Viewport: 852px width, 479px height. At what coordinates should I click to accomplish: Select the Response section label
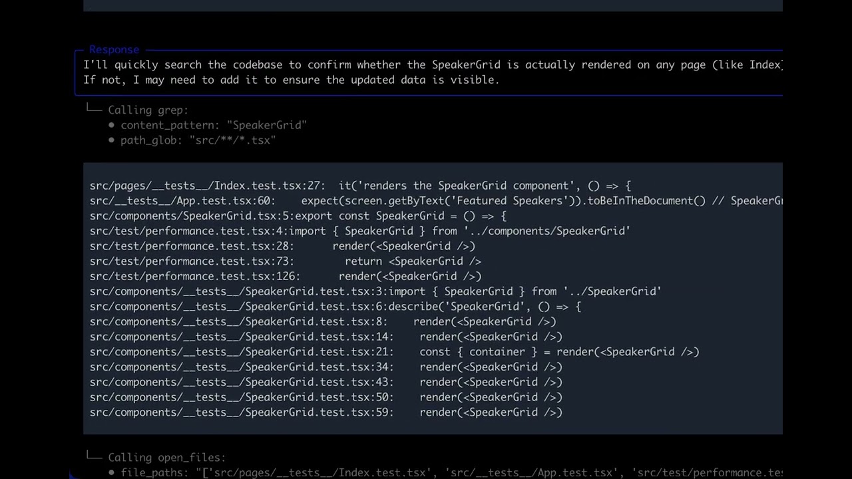pos(114,50)
